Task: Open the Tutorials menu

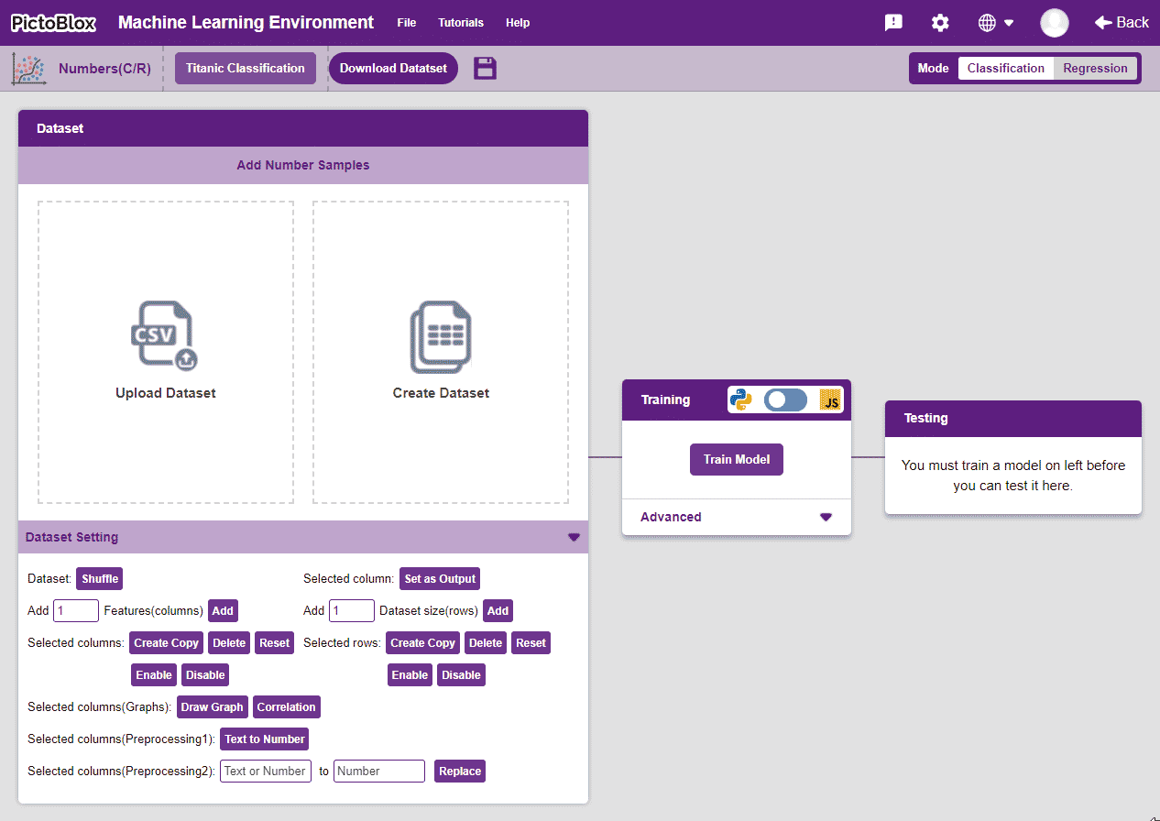Action: [461, 23]
